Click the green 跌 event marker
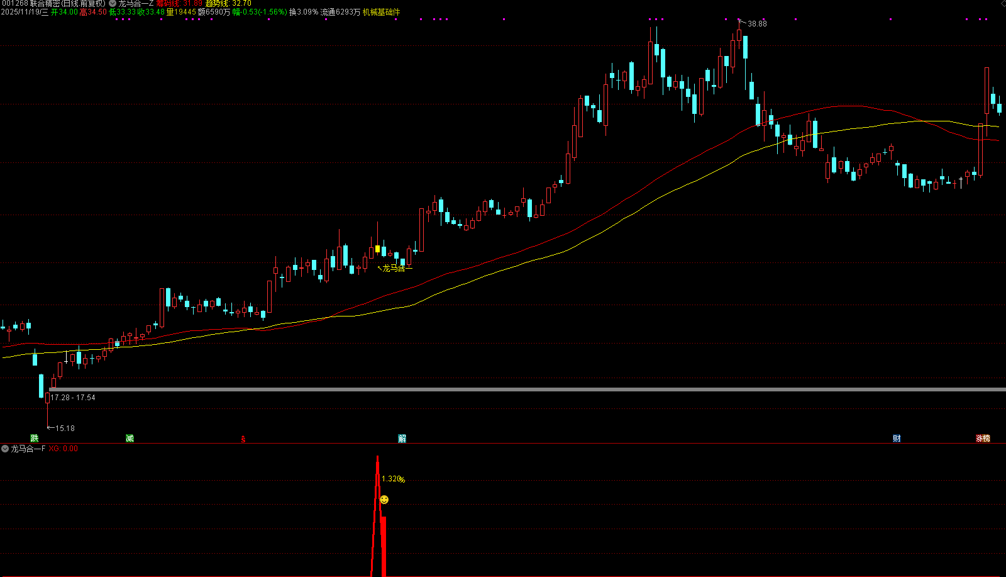The image size is (1006, 577). tap(35, 438)
